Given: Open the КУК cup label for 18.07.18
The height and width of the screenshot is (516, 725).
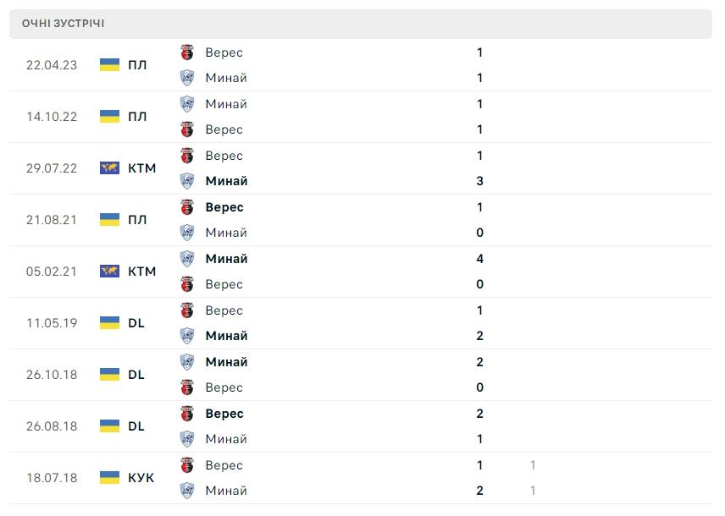Looking at the screenshot, I should pos(141,478).
